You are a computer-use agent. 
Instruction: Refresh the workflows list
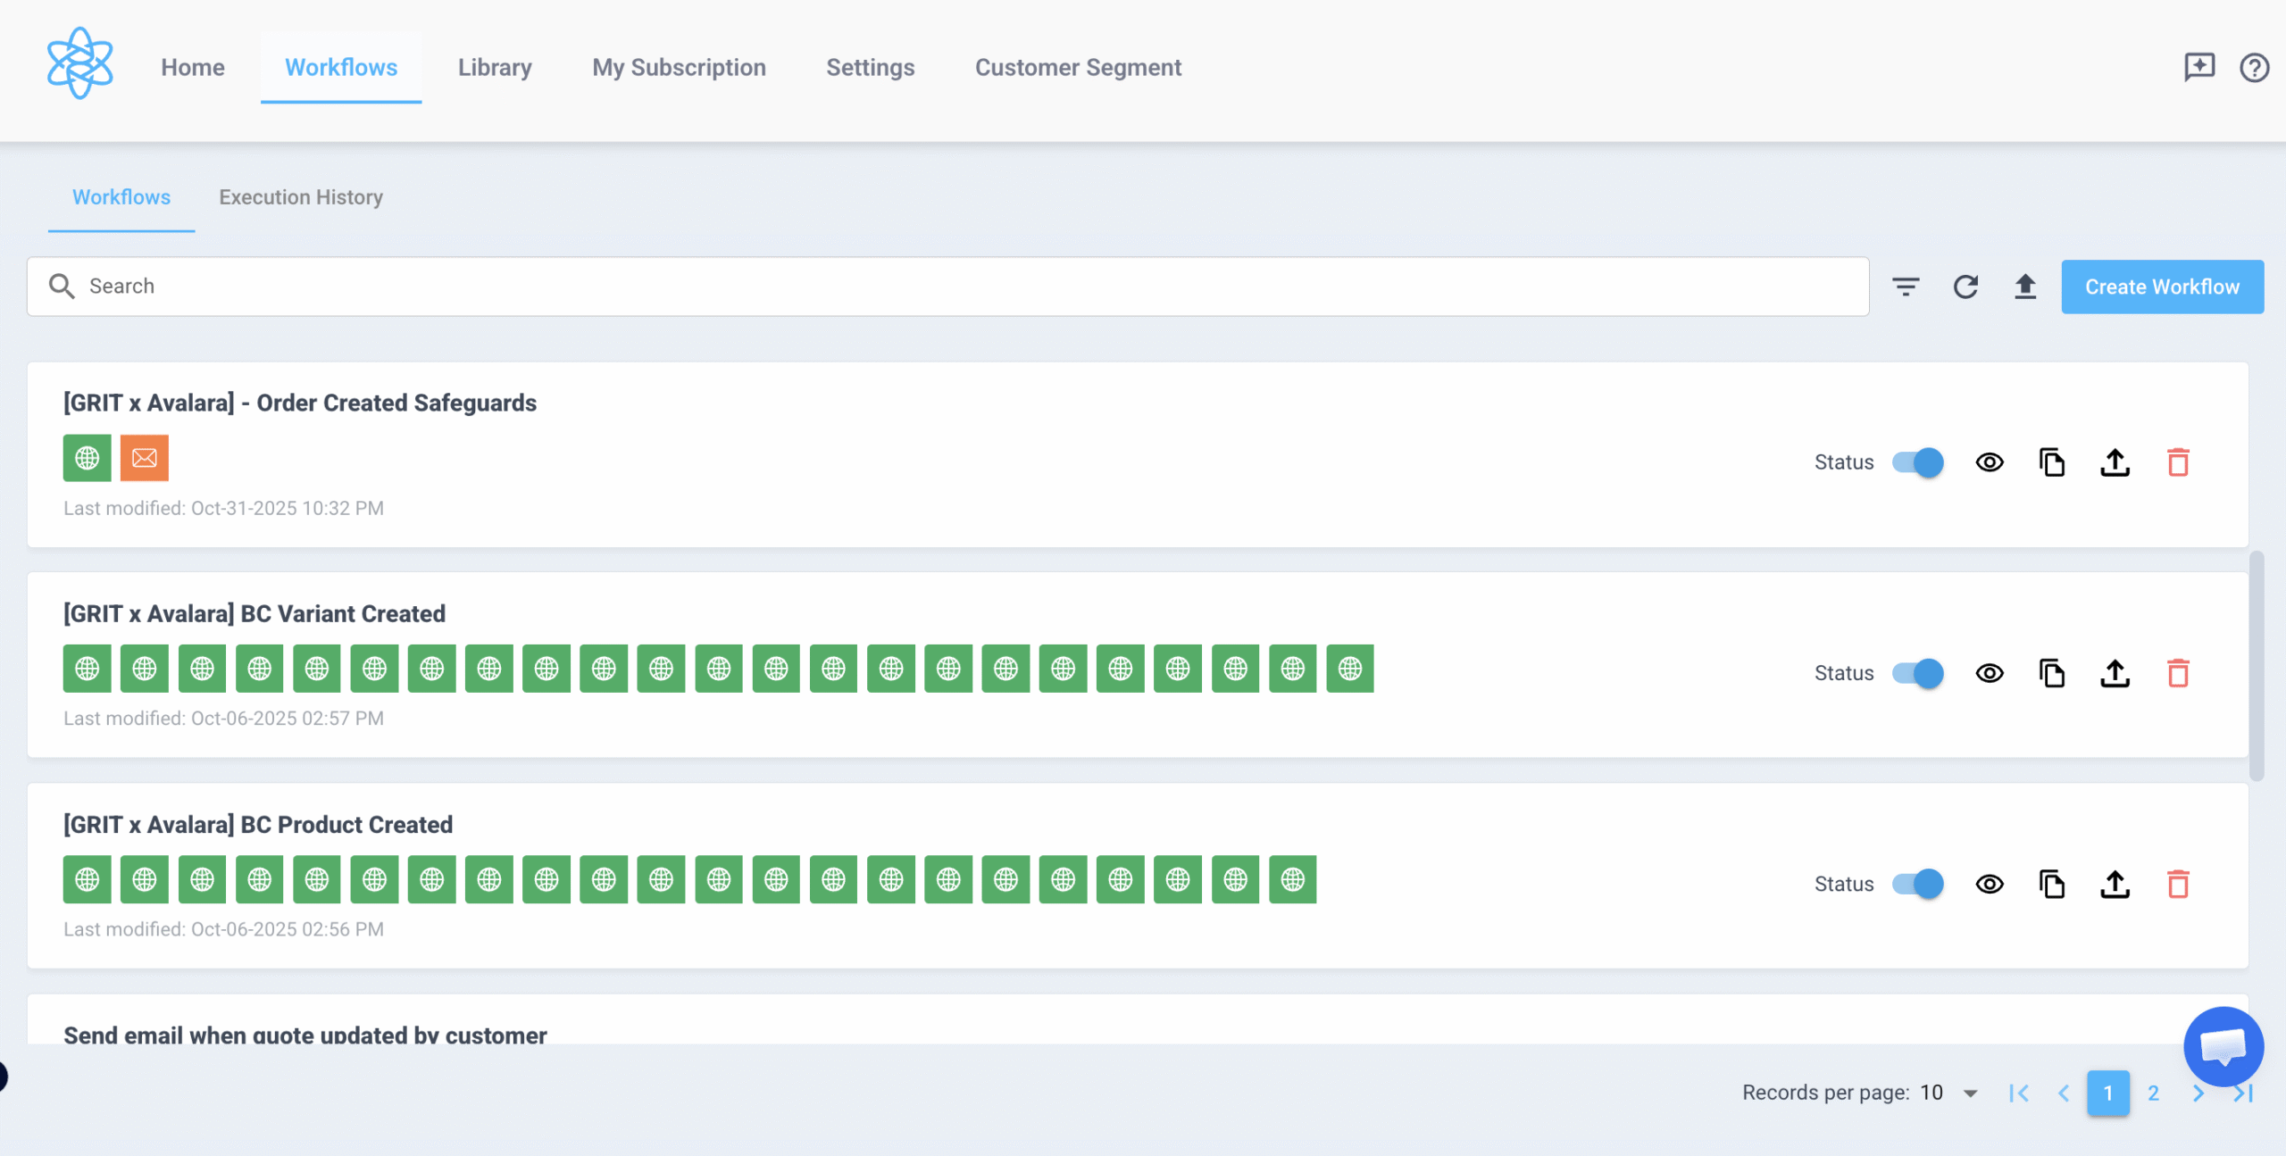coord(1965,287)
